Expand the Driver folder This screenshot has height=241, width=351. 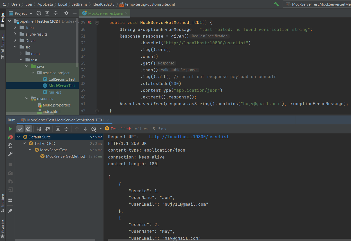[15, 40]
